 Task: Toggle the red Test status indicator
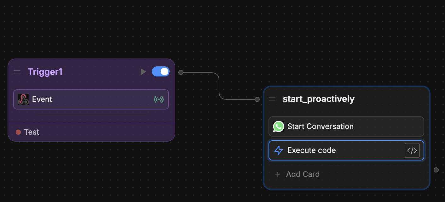[x=18, y=132]
